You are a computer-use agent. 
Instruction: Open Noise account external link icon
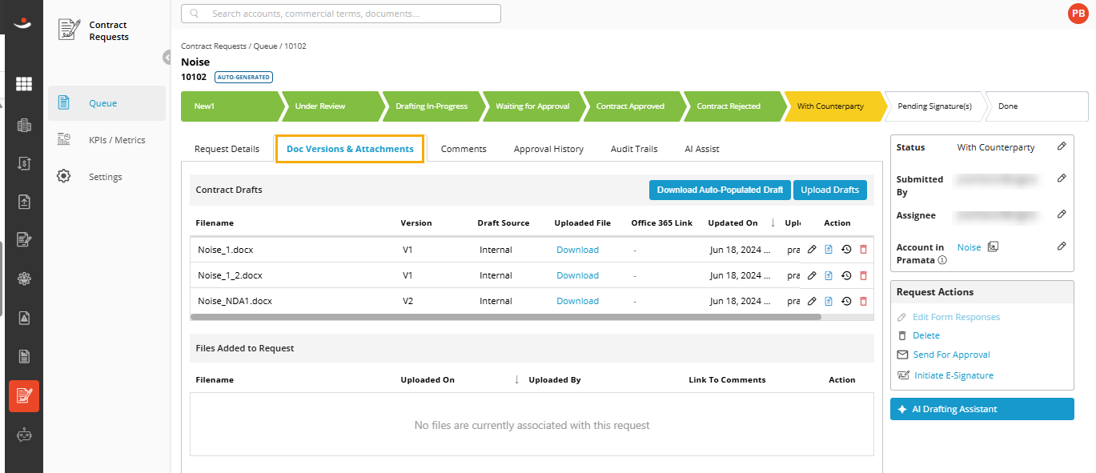point(993,247)
